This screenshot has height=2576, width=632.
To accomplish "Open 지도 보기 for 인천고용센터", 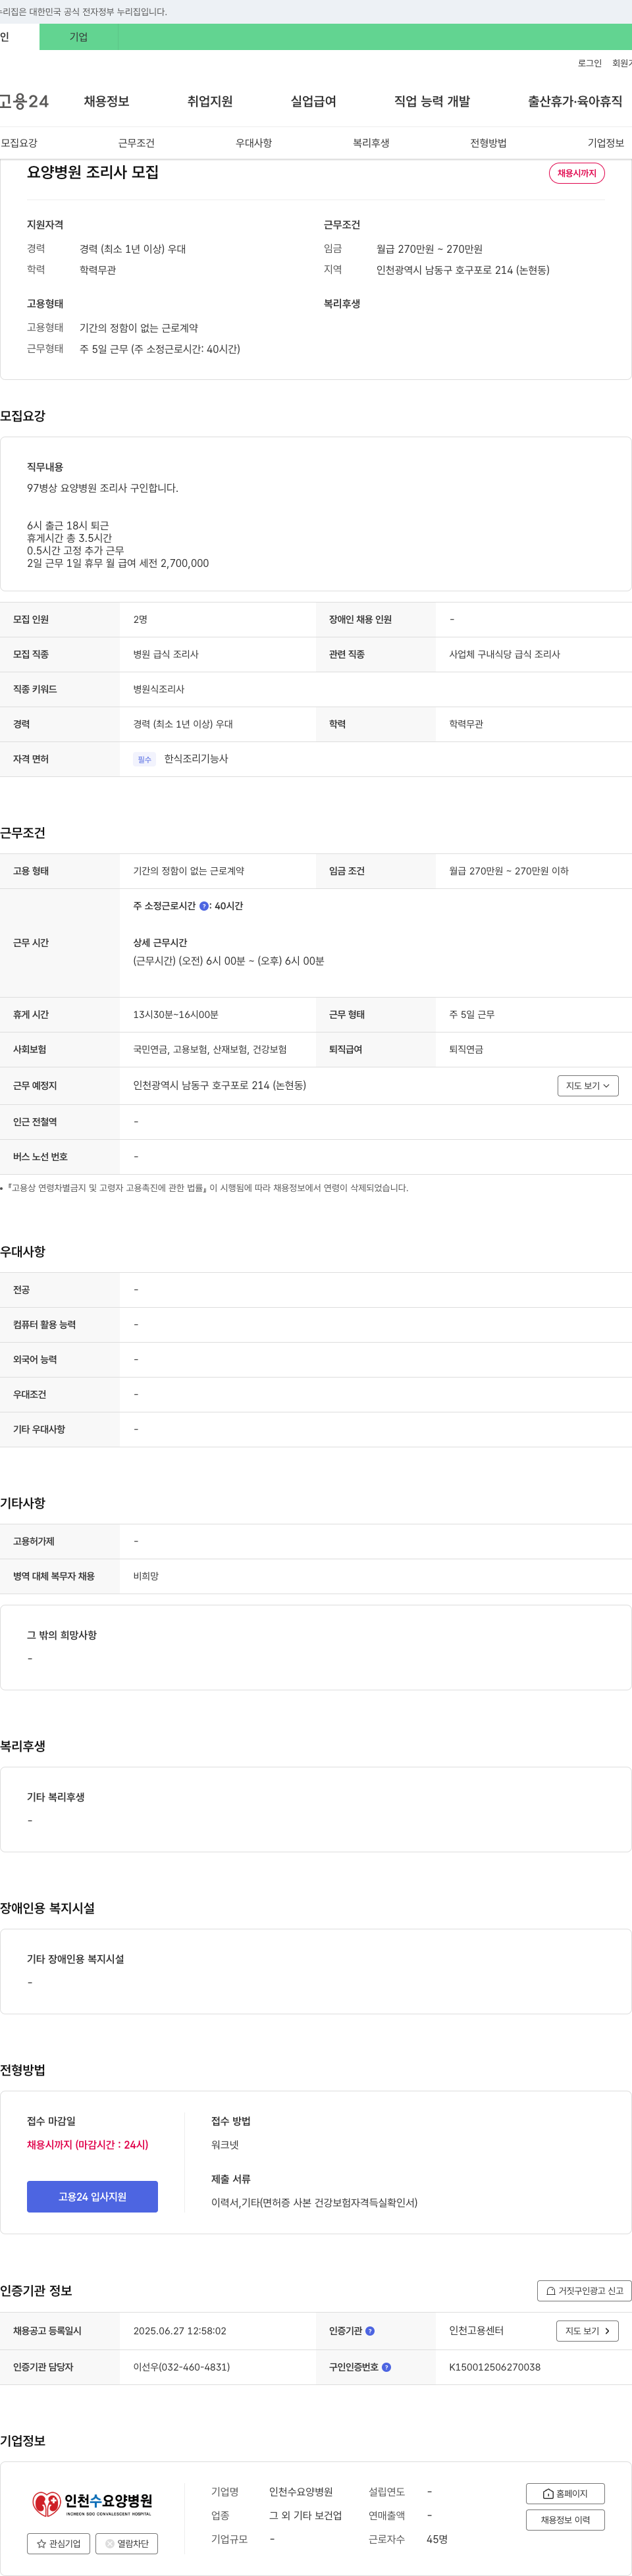I will pos(587,2331).
